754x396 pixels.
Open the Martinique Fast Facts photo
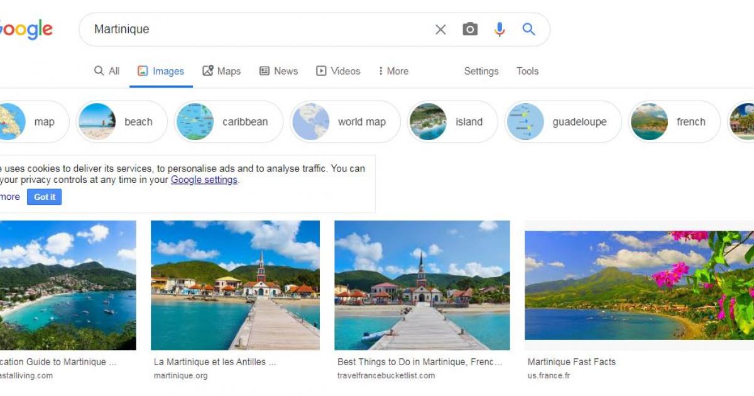[x=639, y=285]
